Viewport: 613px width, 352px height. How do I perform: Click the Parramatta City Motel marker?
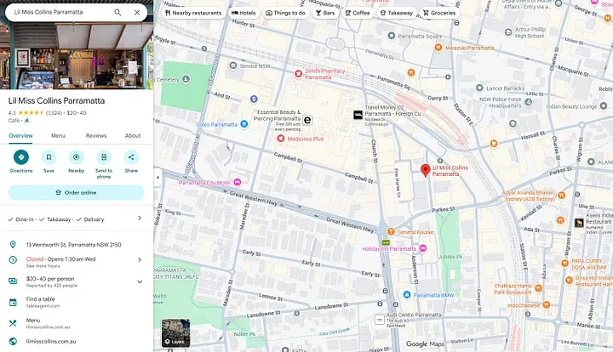[237, 182]
